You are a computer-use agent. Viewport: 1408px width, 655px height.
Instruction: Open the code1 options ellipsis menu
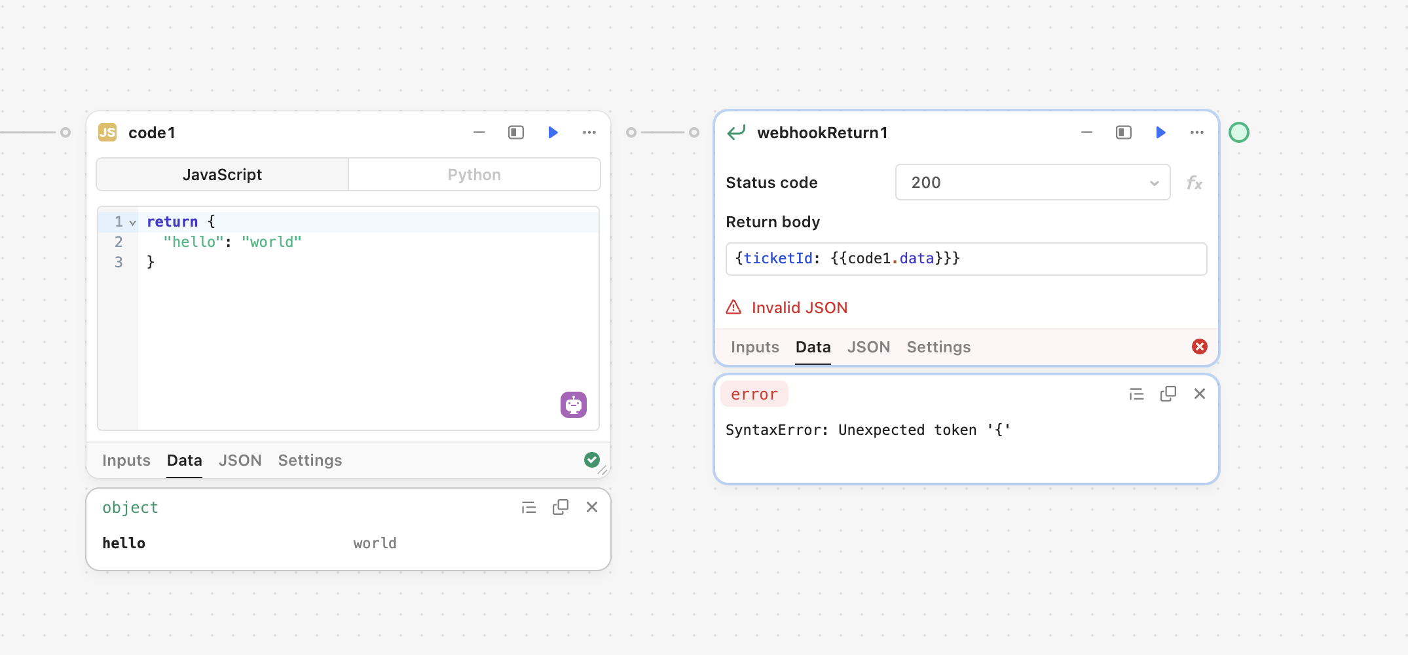[589, 132]
